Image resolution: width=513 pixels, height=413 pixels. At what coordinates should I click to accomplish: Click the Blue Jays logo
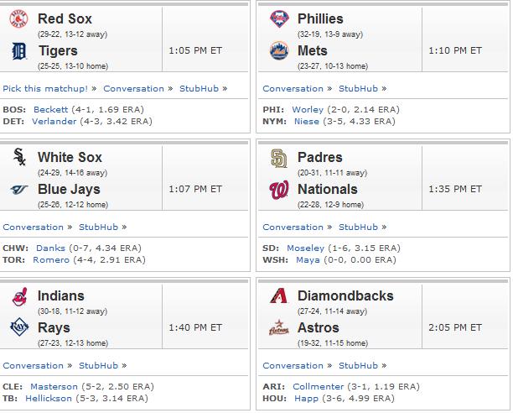coord(19,190)
